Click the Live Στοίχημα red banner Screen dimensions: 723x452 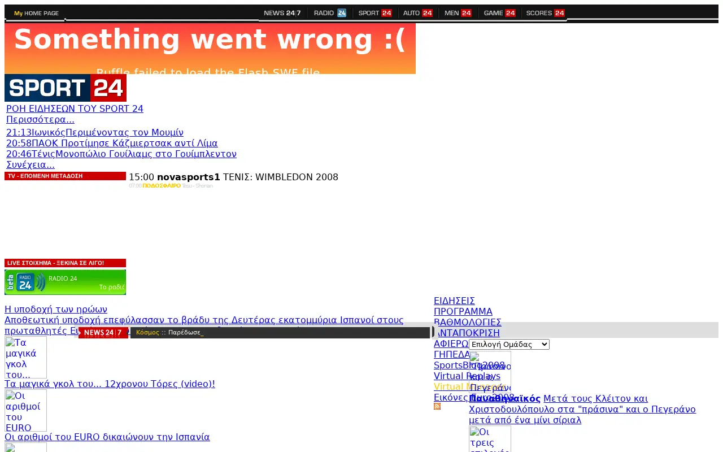click(x=65, y=263)
